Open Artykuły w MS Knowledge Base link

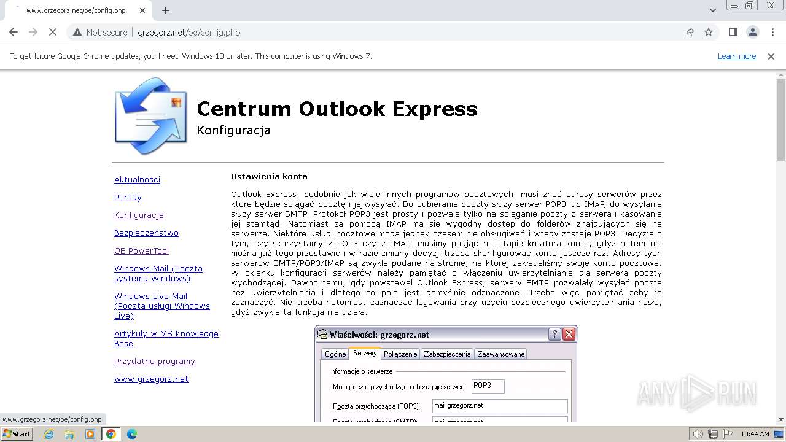pos(166,338)
